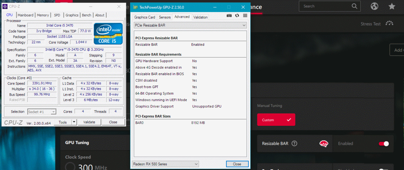Select GPU-Z Advanced tab
The width and height of the screenshot is (404, 170).
pyautogui.click(x=182, y=17)
